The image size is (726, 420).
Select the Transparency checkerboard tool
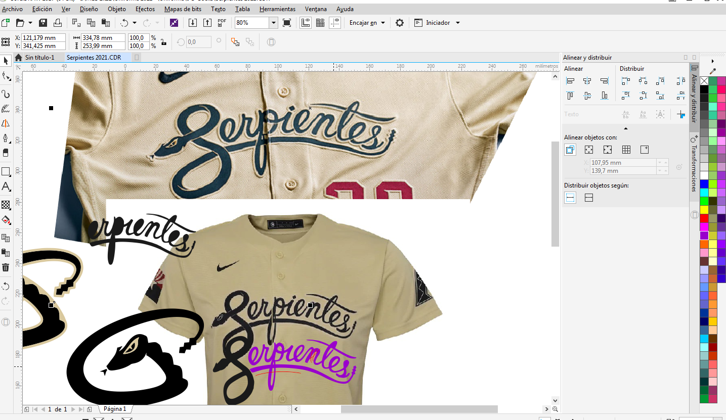point(6,205)
